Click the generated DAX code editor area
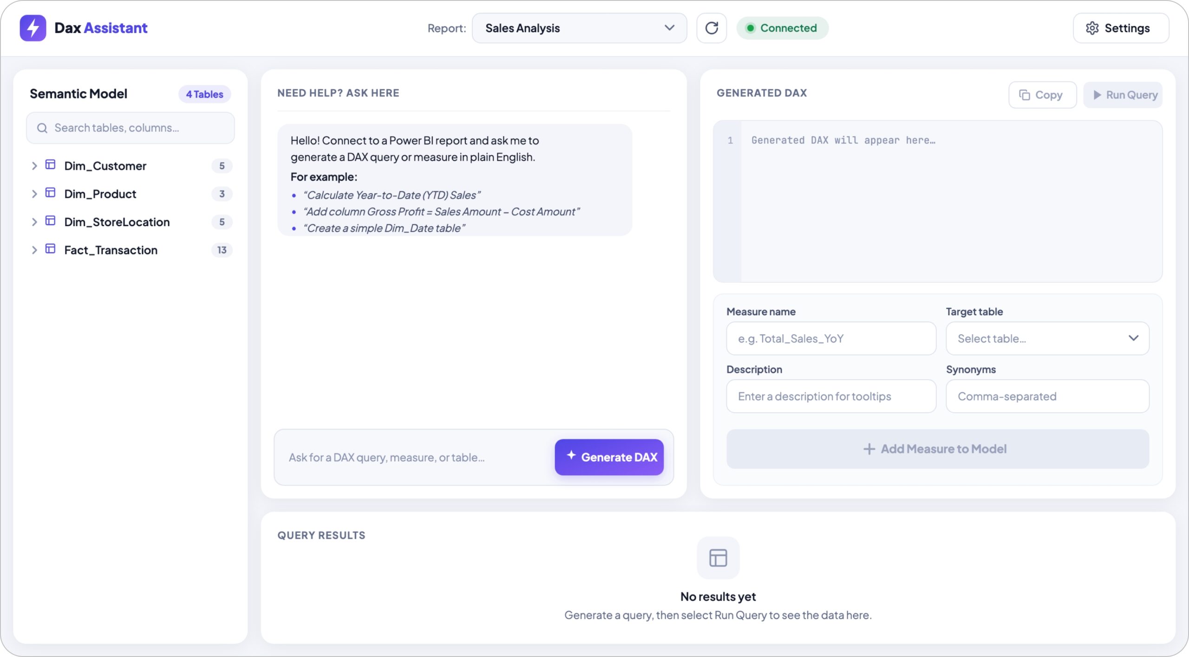 [x=937, y=201]
